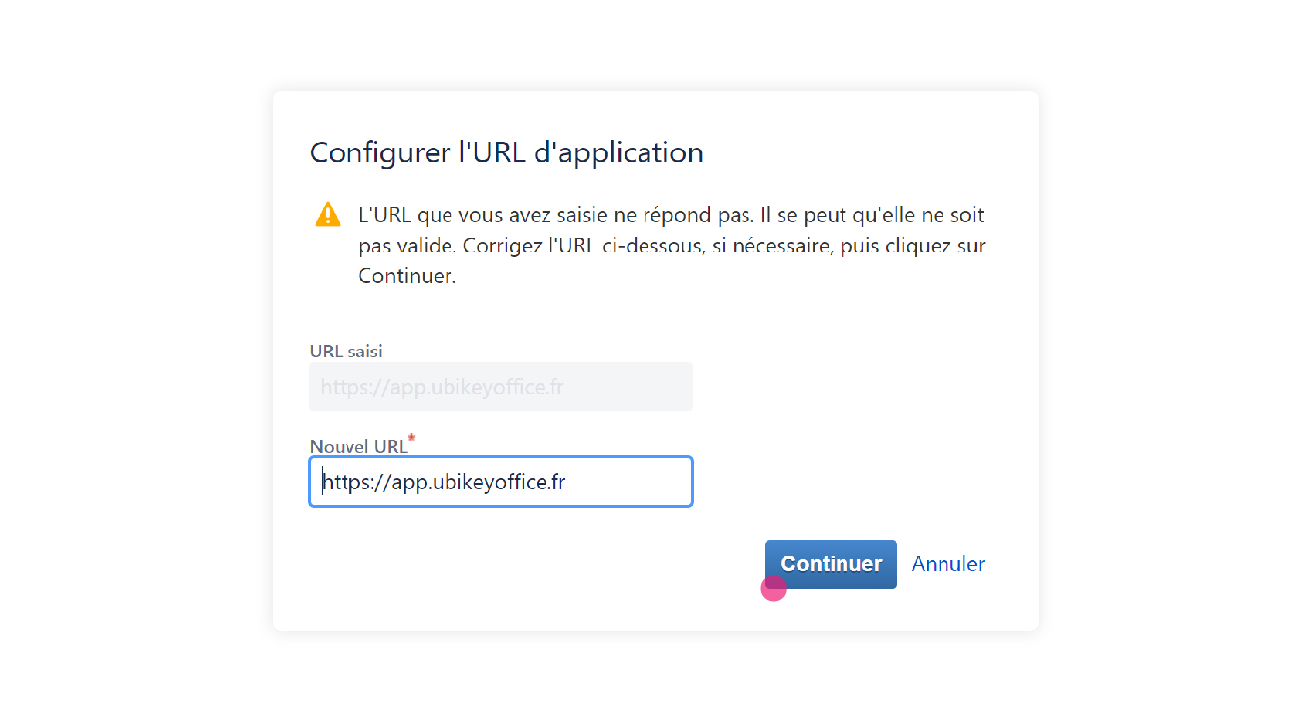Click the first line of the warning message
The height and width of the screenshot is (706, 1290).
[x=672, y=215]
